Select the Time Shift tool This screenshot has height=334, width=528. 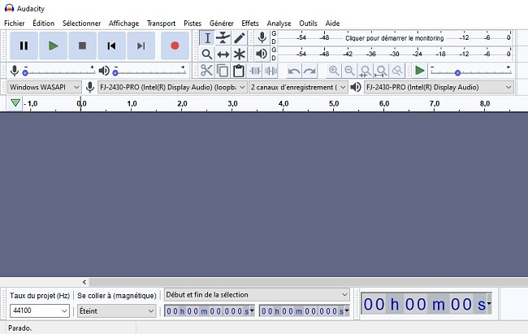coord(223,54)
